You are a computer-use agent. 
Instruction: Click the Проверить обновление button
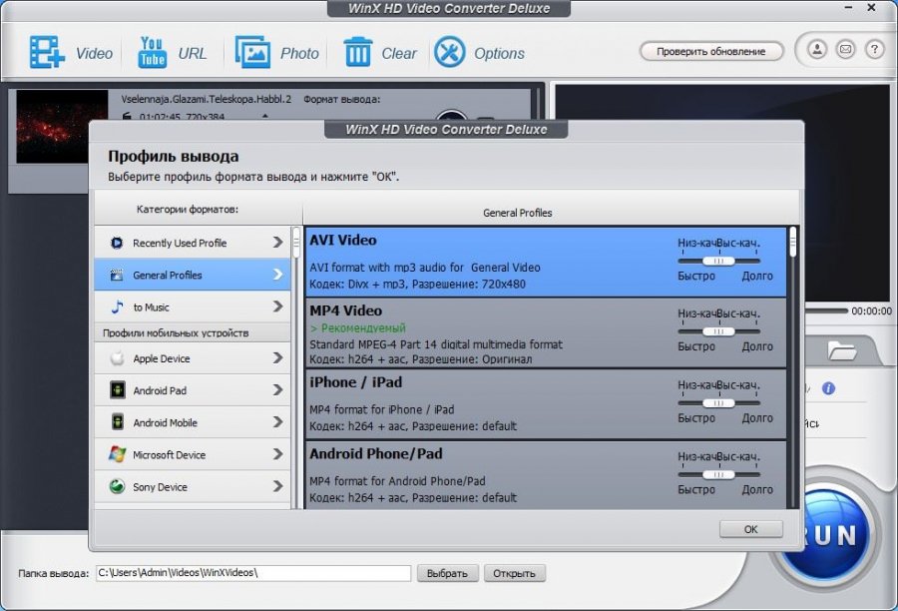click(709, 51)
